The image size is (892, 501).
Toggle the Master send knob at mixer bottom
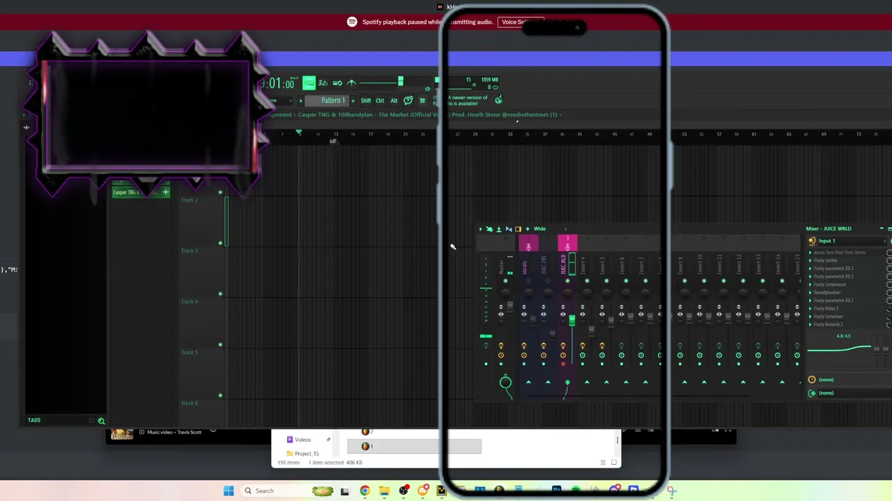505,382
